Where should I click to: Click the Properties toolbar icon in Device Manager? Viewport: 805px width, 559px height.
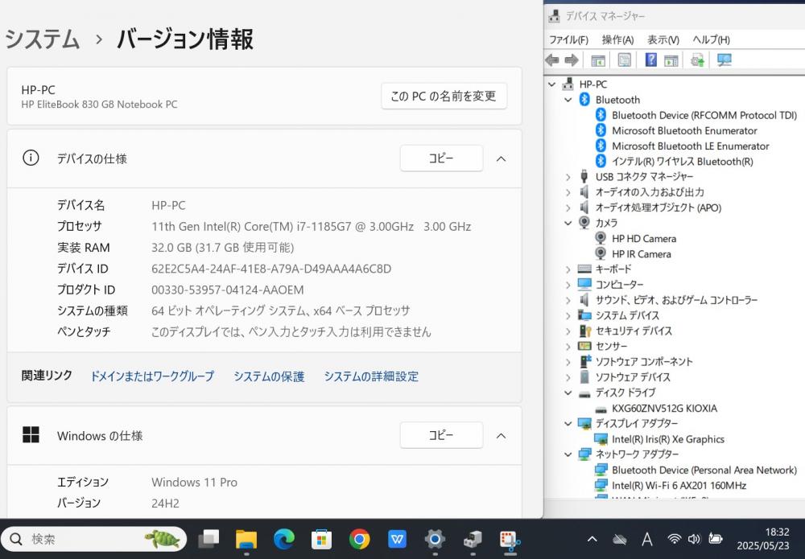(x=625, y=60)
